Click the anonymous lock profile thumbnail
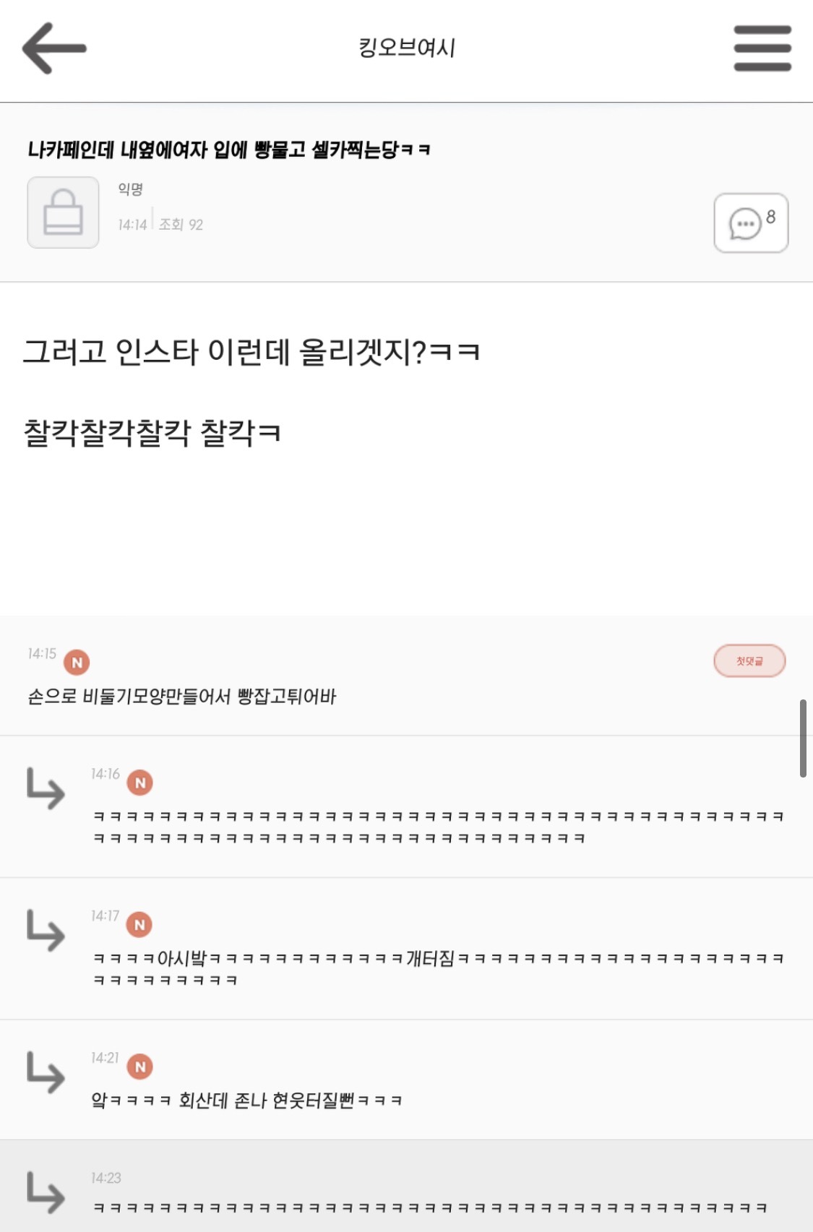 (63, 212)
